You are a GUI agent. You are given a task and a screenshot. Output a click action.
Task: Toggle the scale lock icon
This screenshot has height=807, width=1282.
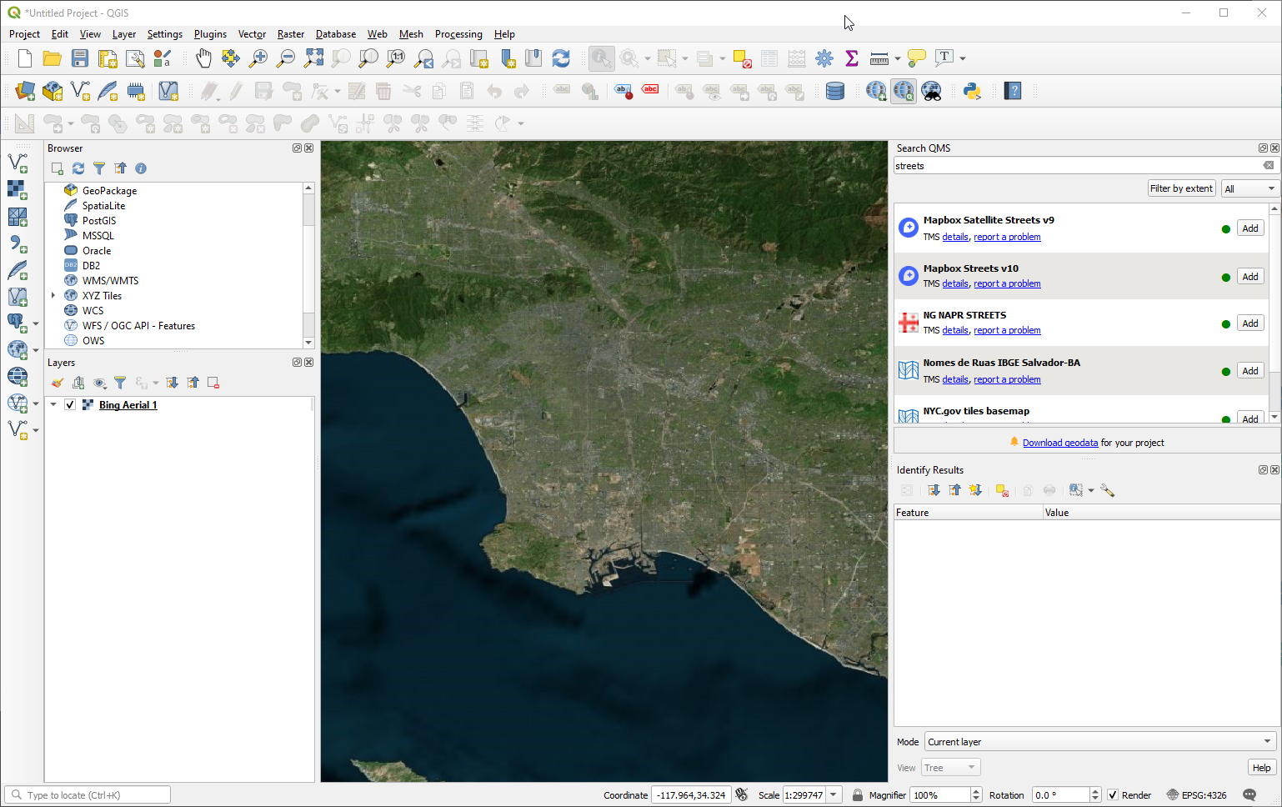tap(857, 795)
